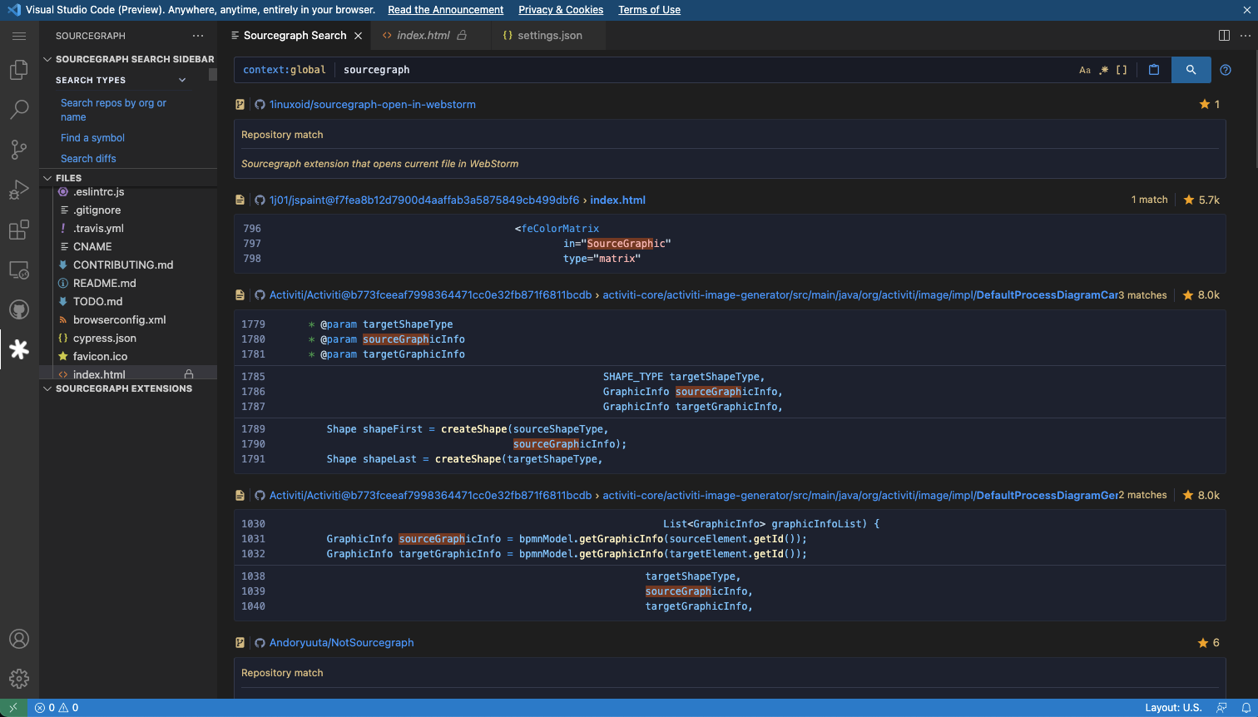Open the Remote Explorer view
The height and width of the screenshot is (717, 1258).
click(19, 269)
